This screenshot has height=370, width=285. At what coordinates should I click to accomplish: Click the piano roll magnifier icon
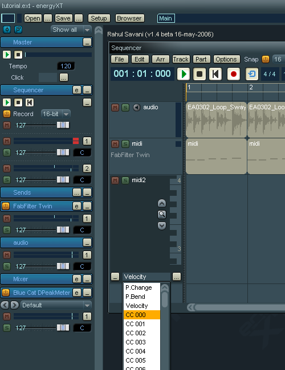162,215
